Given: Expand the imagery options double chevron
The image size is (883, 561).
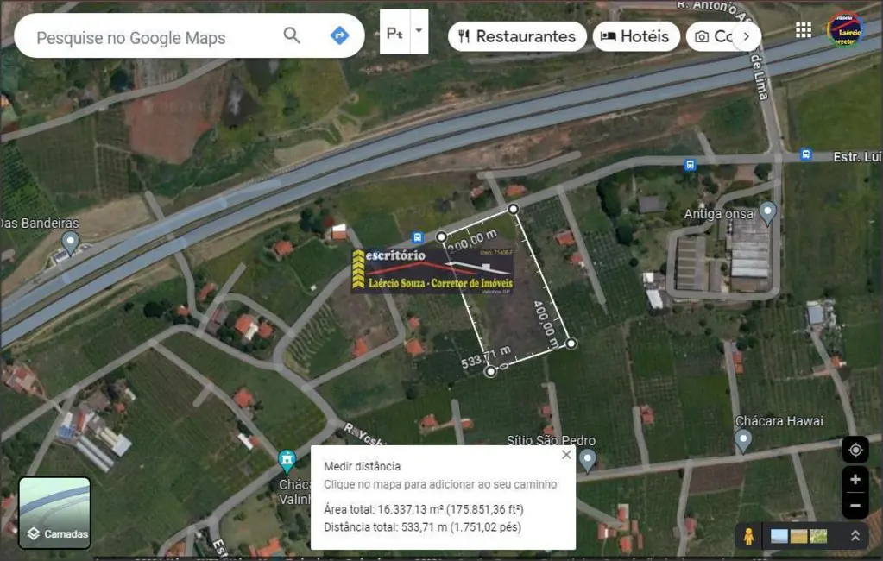Looking at the screenshot, I should pyautogui.click(x=855, y=536).
